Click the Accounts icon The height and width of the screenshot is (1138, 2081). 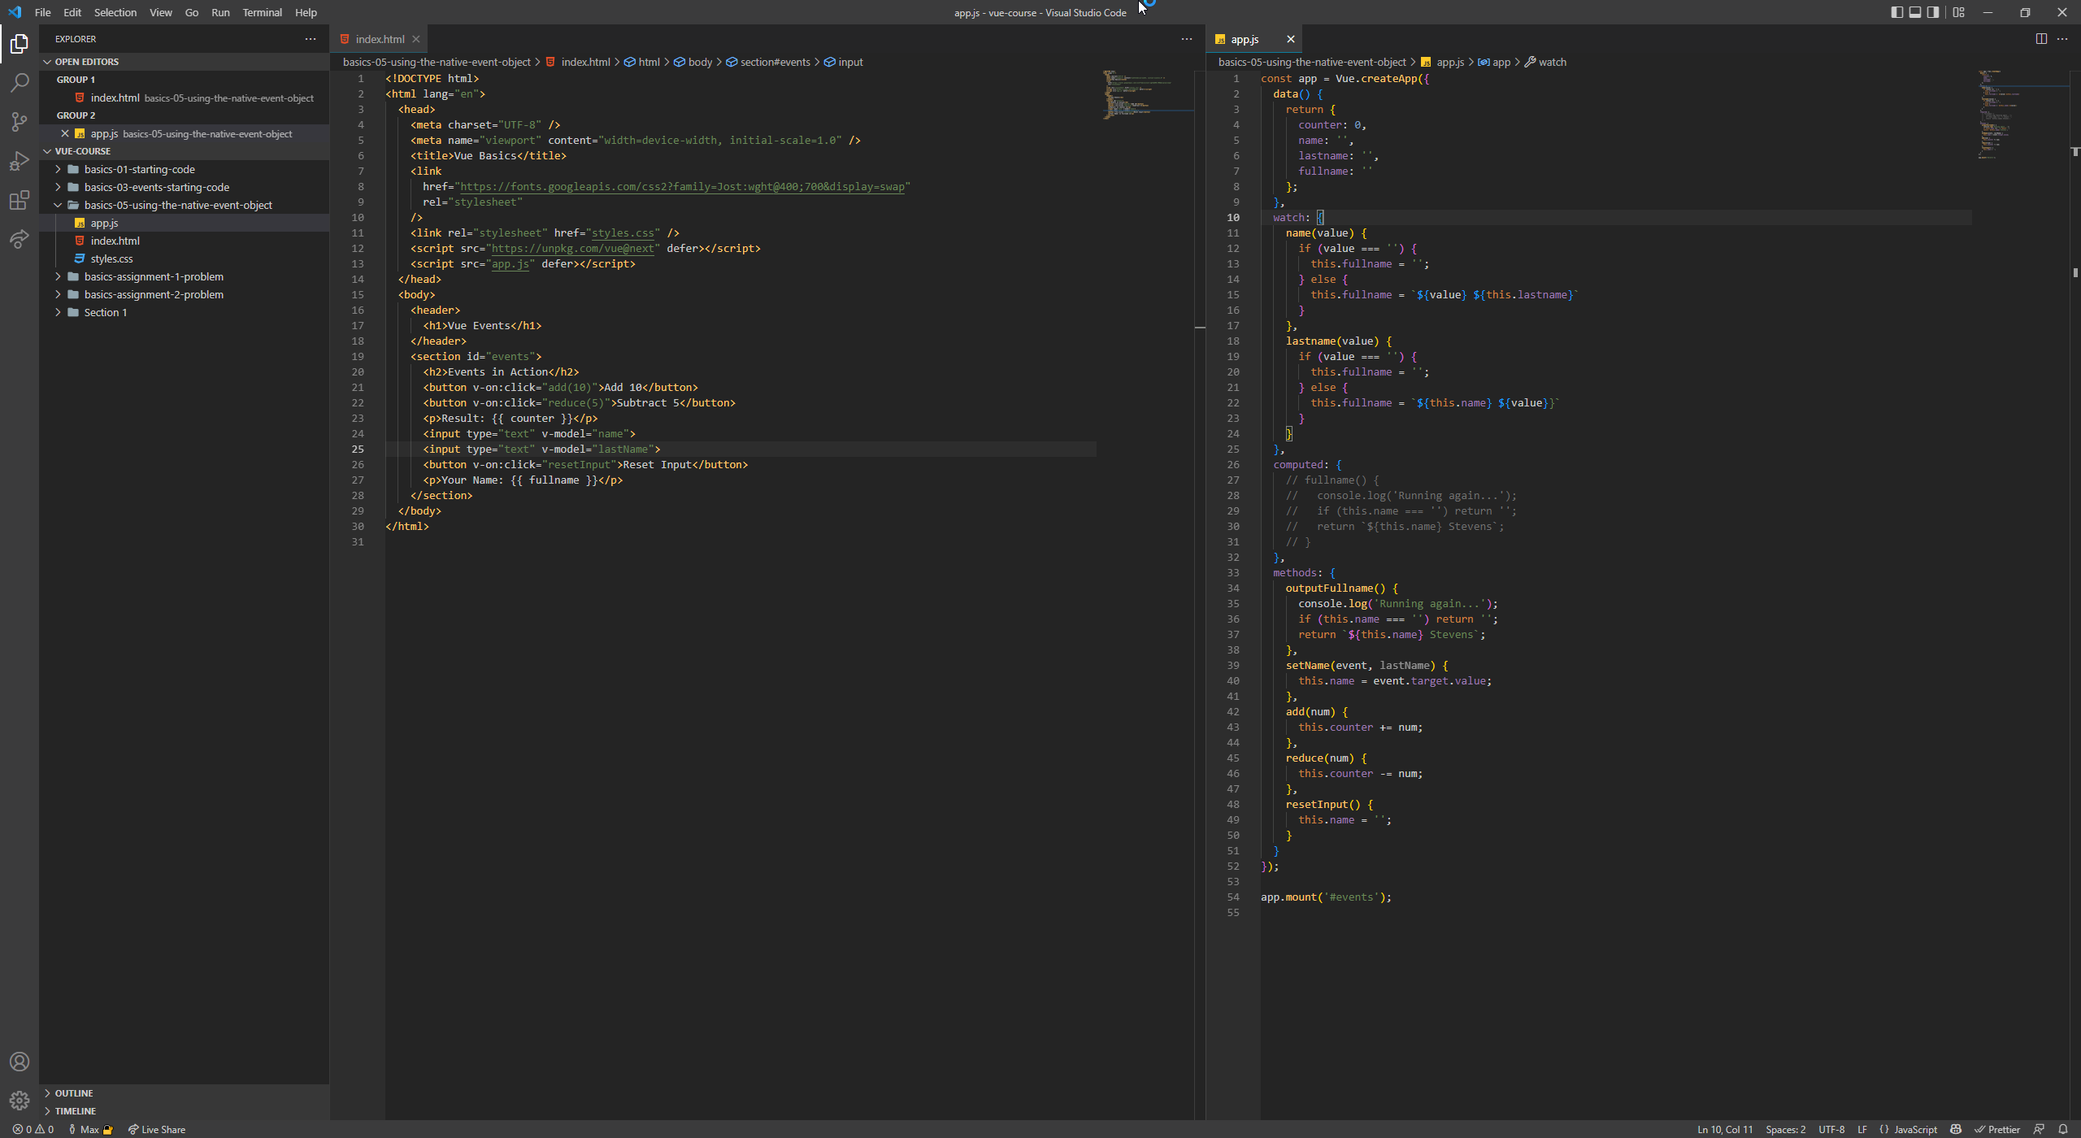(x=20, y=1062)
